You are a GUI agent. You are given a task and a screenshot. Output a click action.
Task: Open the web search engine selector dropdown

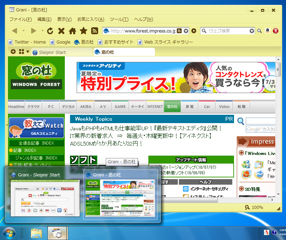coord(252,31)
